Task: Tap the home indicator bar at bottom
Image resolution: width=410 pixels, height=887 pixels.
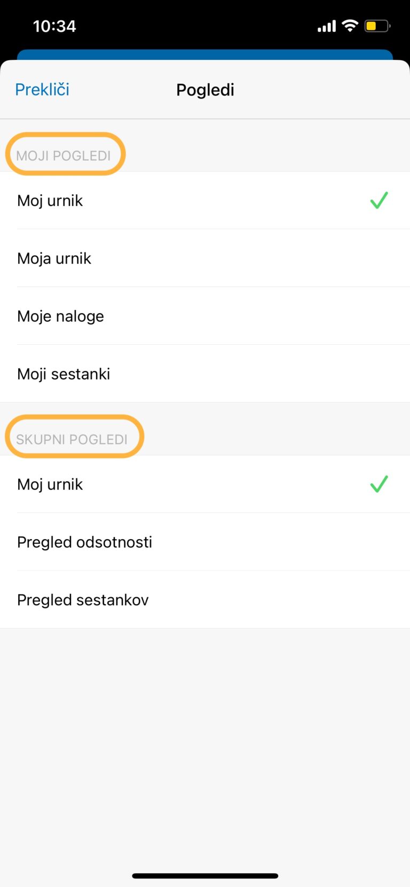Action: coord(205,875)
